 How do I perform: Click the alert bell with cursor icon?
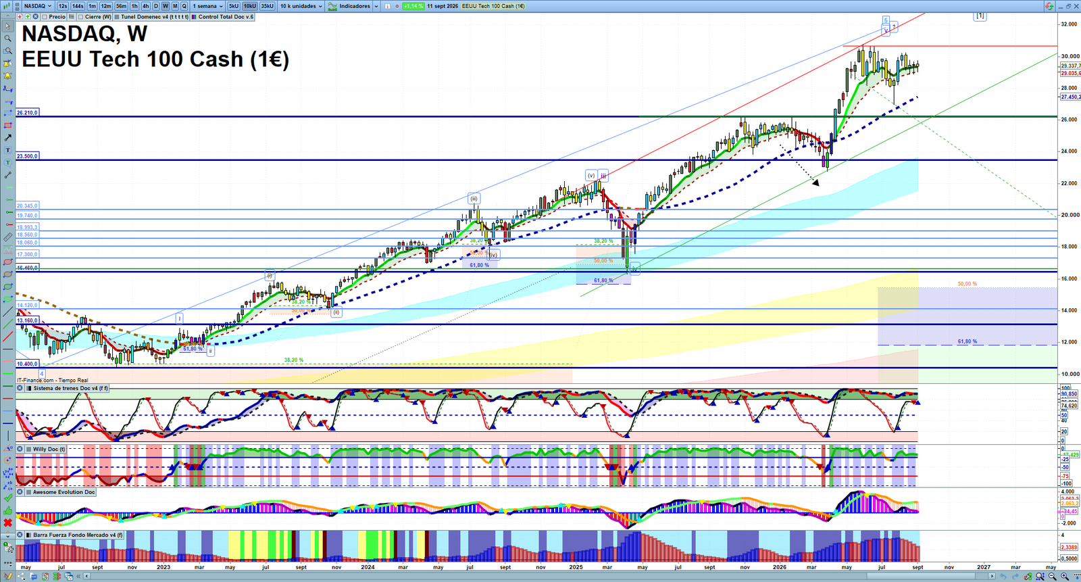click(7, 63)
